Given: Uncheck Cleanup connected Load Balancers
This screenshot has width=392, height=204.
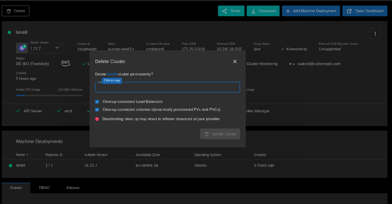Looking at the screenshot, I should [97, 101].
